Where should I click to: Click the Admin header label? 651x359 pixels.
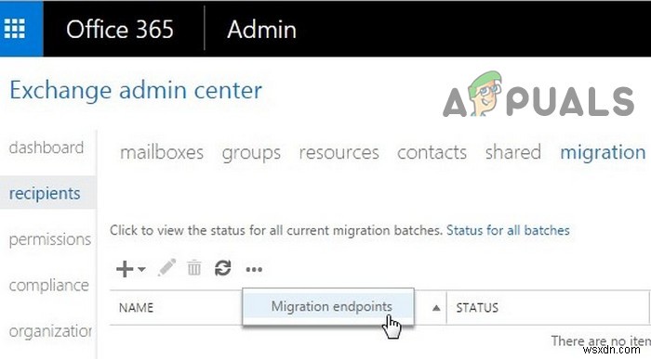(x=261, y=30)
